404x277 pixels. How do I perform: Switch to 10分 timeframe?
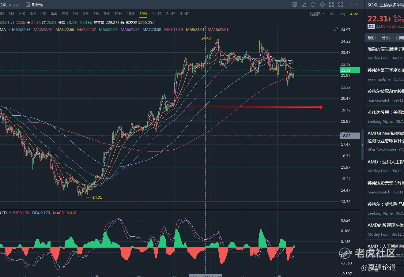[118, 14]
